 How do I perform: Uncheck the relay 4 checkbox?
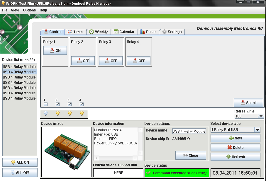[82, 104]
